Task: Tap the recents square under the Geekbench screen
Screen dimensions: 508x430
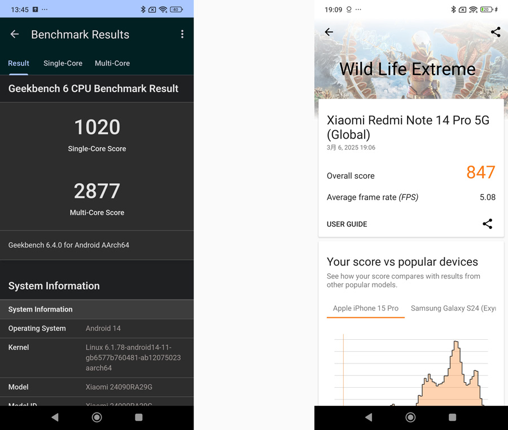Action: (139, 417)
